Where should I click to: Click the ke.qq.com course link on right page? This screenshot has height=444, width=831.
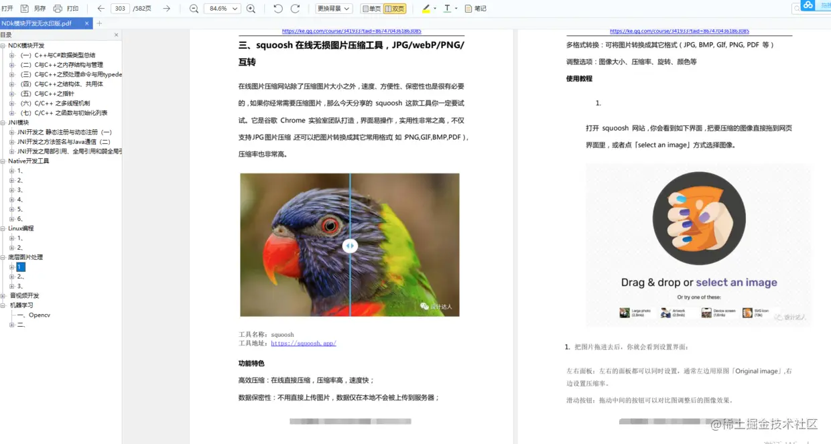680,31
